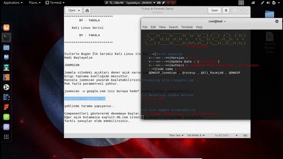Viewport: 283px width, 159px height.
Task: Click the recorder magnifier zoom icon
Action: pyautogui.click(x=111, y=3)
